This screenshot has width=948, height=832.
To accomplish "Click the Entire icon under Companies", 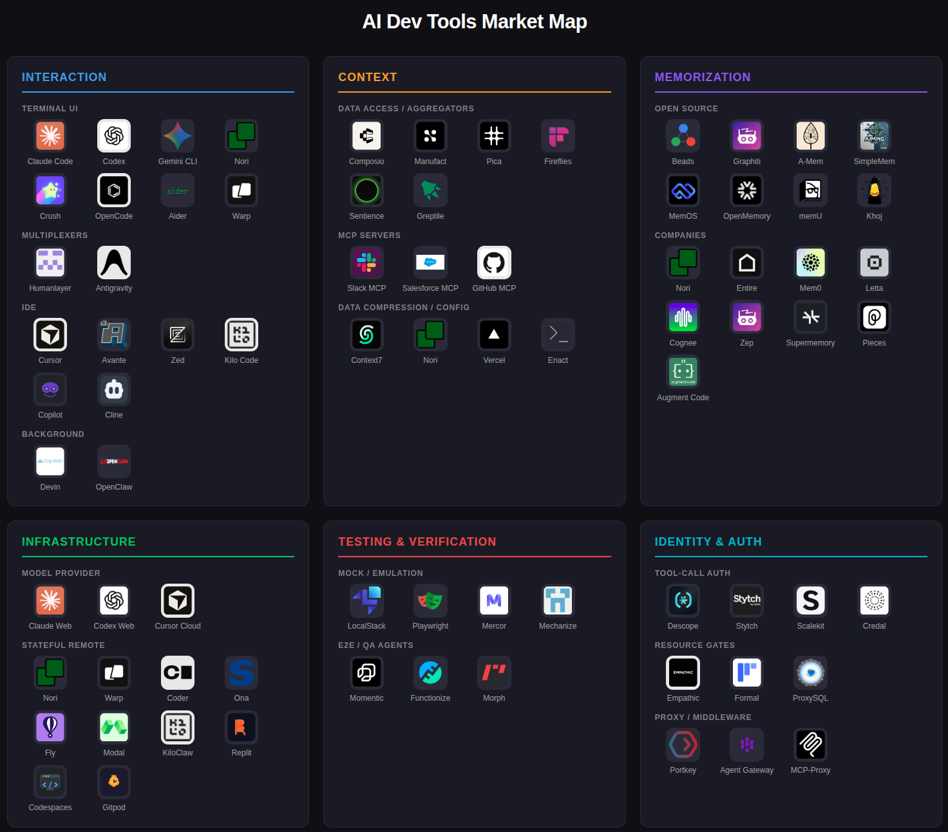I will tap(747, 263).
